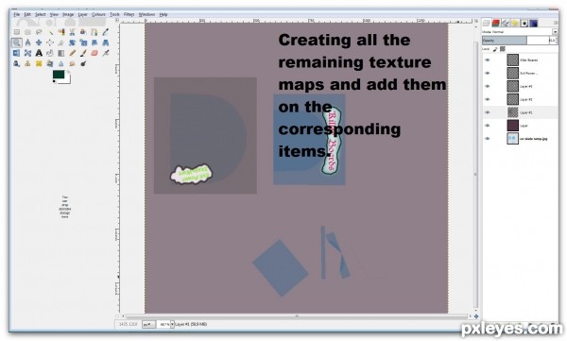Open the layer Mode dropdown
The height and width of the screenshot is (341, 567).
pos(520,32)
